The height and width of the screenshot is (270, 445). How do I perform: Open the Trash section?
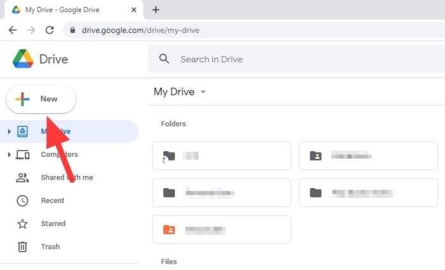pos(50,246)
